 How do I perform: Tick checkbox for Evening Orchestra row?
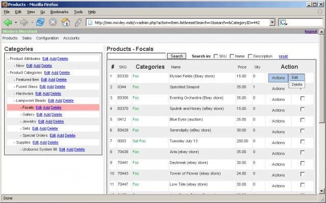(x=303, y=99)
